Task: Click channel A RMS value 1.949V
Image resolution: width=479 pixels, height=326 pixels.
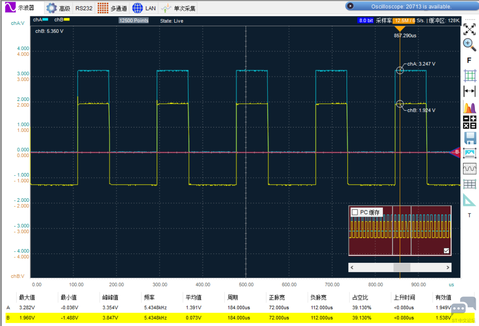Action: 443,308
